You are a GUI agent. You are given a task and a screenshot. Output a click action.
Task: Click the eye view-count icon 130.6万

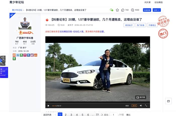pyautogui.click(x=46, y=25)
